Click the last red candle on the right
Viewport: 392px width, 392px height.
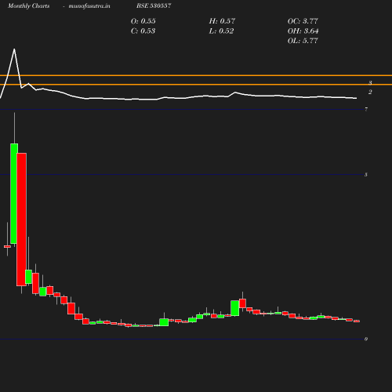tap(357, 321)
